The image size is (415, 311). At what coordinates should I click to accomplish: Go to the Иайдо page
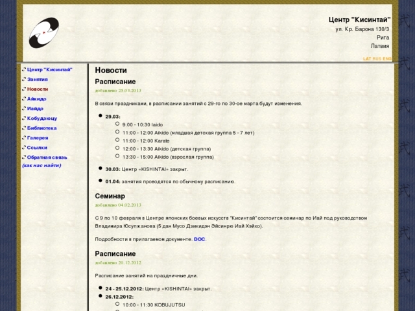pos(36,108)
